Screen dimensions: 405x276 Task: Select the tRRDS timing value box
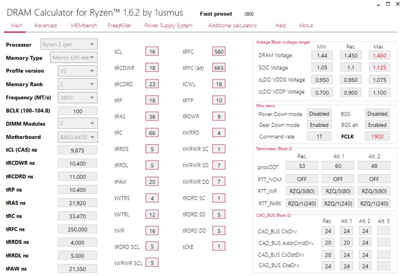tap(152, 149)
